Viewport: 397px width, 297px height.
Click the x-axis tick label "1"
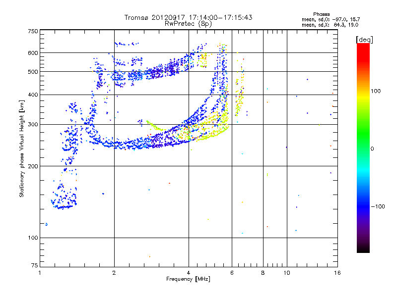pos(40,273)
